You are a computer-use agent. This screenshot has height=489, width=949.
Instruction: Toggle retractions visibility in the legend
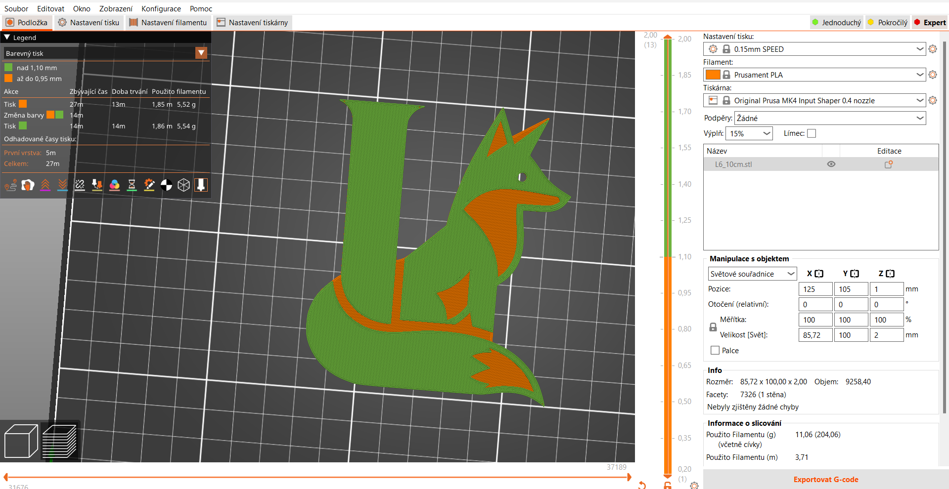(45, 185)
